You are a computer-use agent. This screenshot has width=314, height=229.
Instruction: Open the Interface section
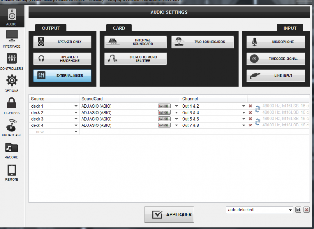point(12,39)
